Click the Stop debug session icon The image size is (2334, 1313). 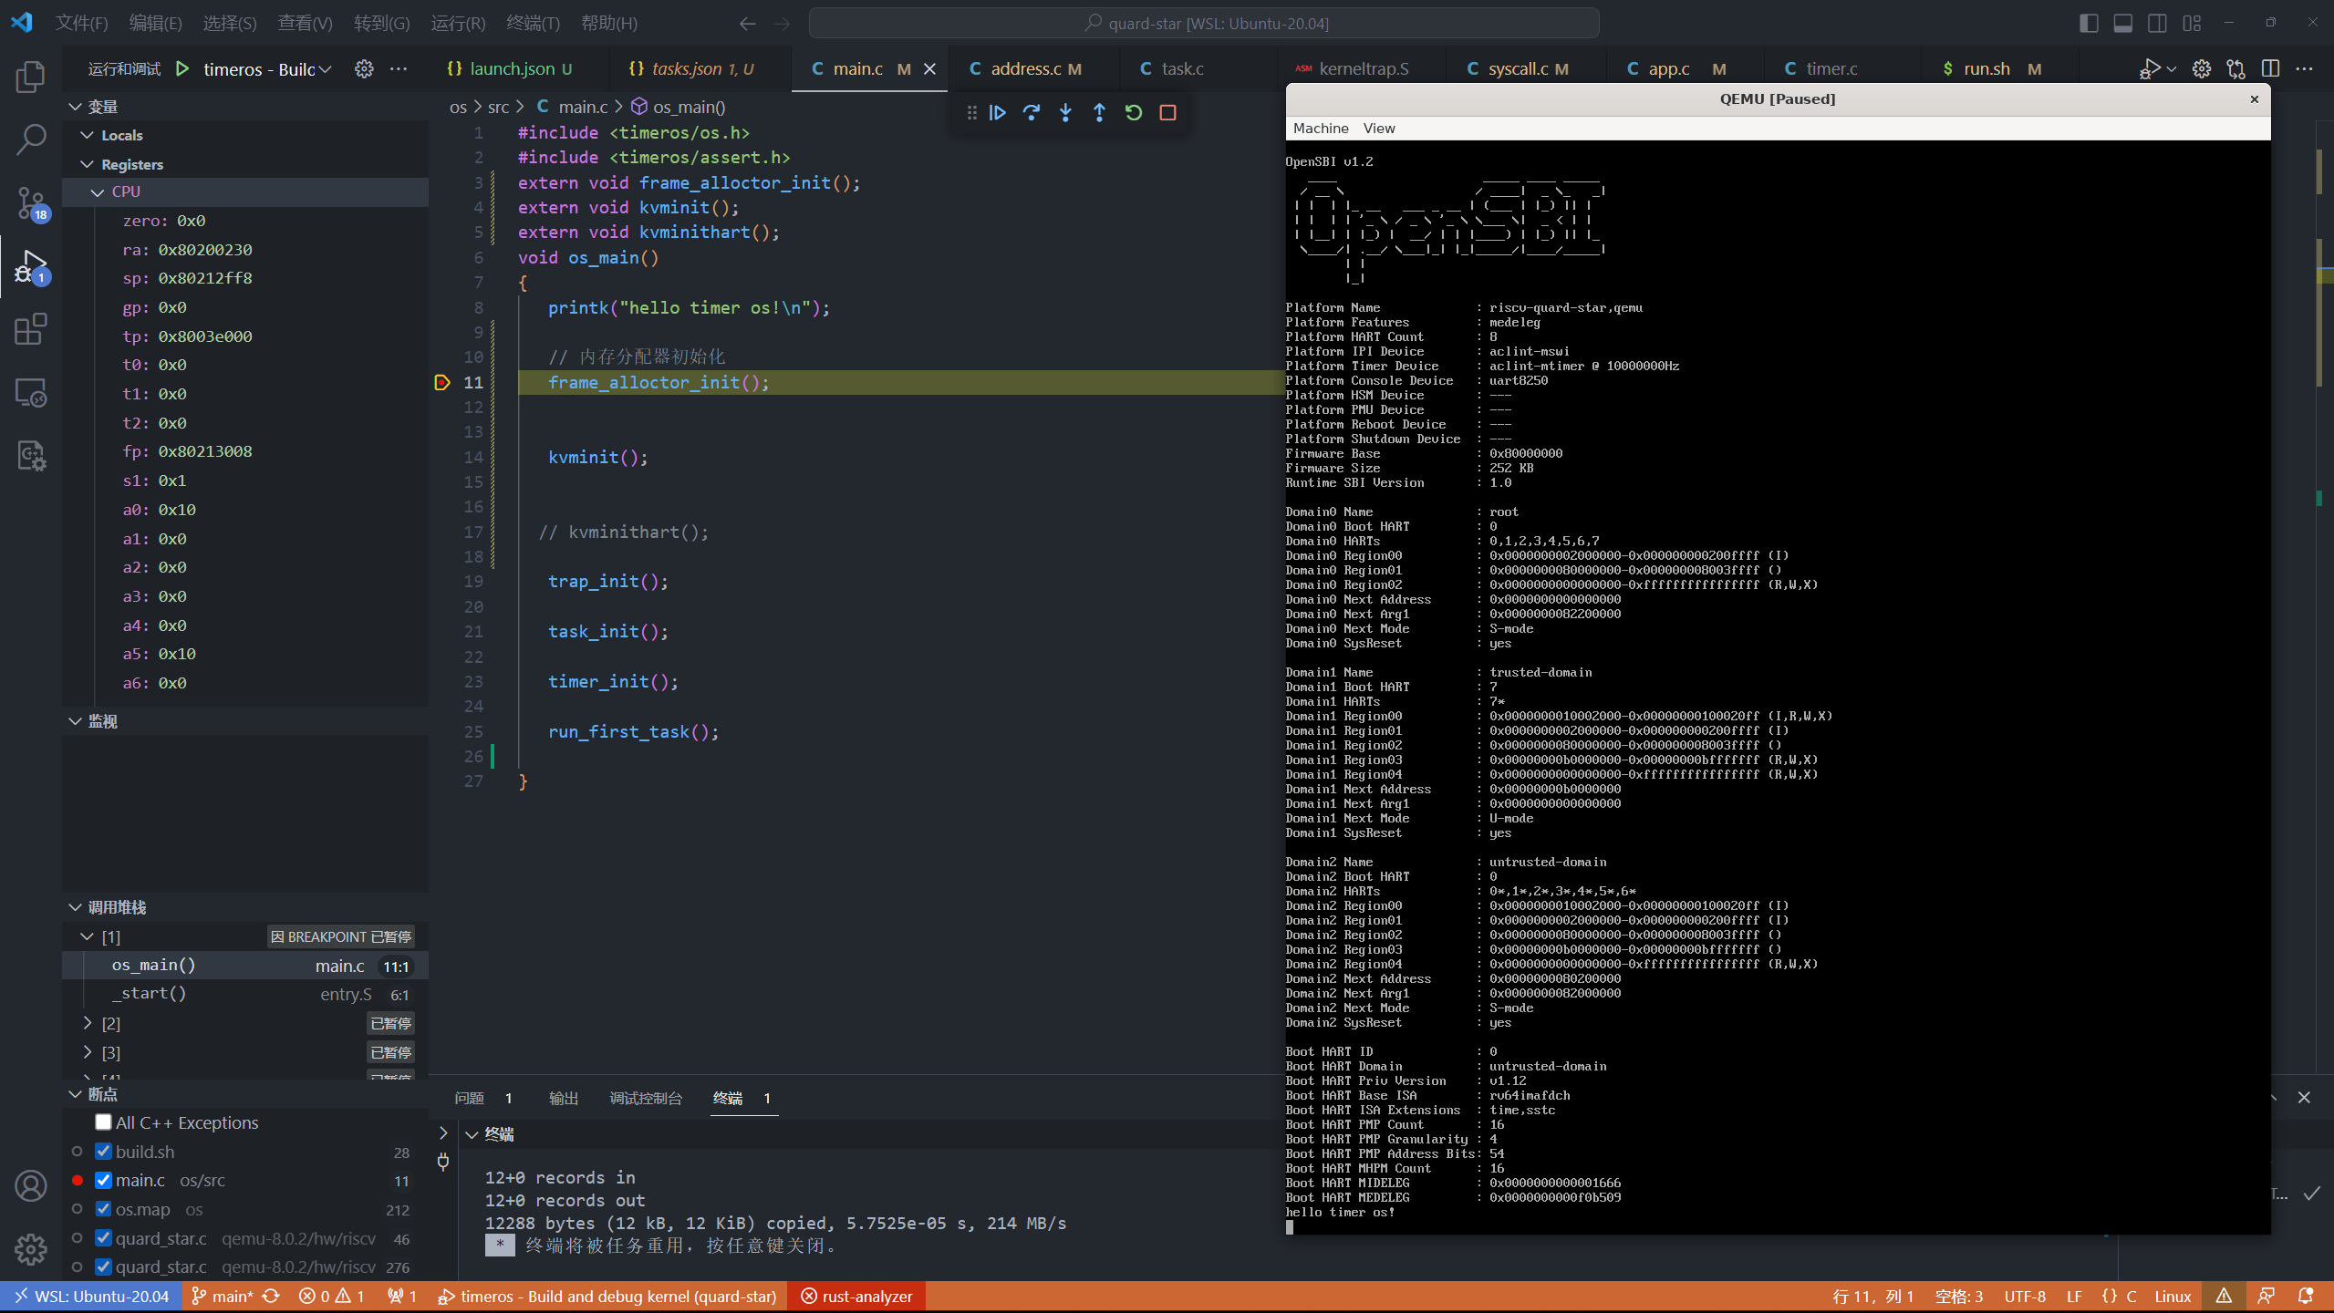[x=1170, y=112]
